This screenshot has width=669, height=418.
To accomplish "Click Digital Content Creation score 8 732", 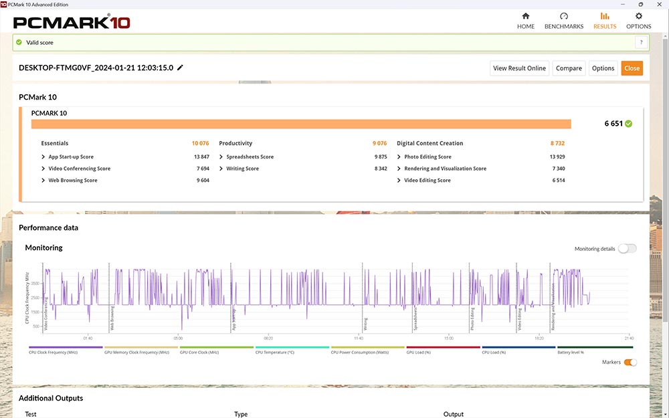I will point(558,143).
